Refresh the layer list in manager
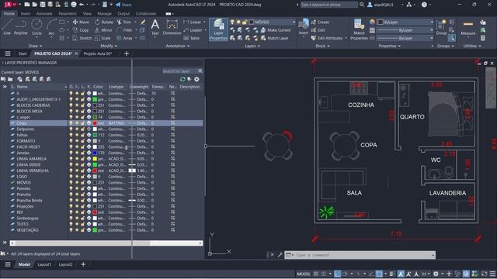The width and height of the screenshot is (497, 279). [182, 79]
